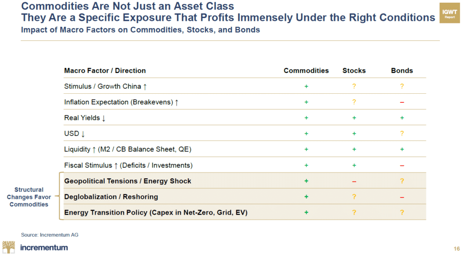
Task: Click the incrementum wordmark at the bottom
Action: click(x=44, y=247)
